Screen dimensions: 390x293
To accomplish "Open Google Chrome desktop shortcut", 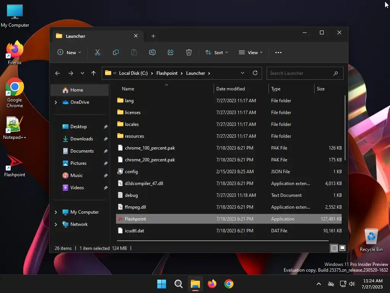I will [x=15, y=93].
